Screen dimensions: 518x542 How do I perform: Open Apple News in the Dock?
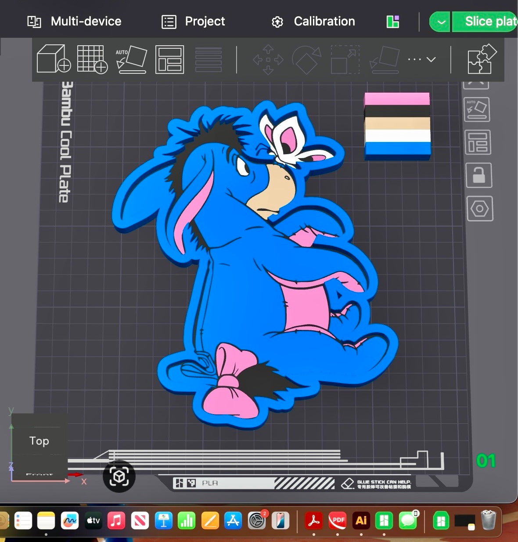140,521
